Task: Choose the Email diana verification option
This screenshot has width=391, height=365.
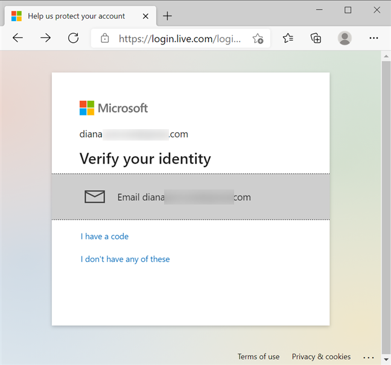Action: click(191, 197)
